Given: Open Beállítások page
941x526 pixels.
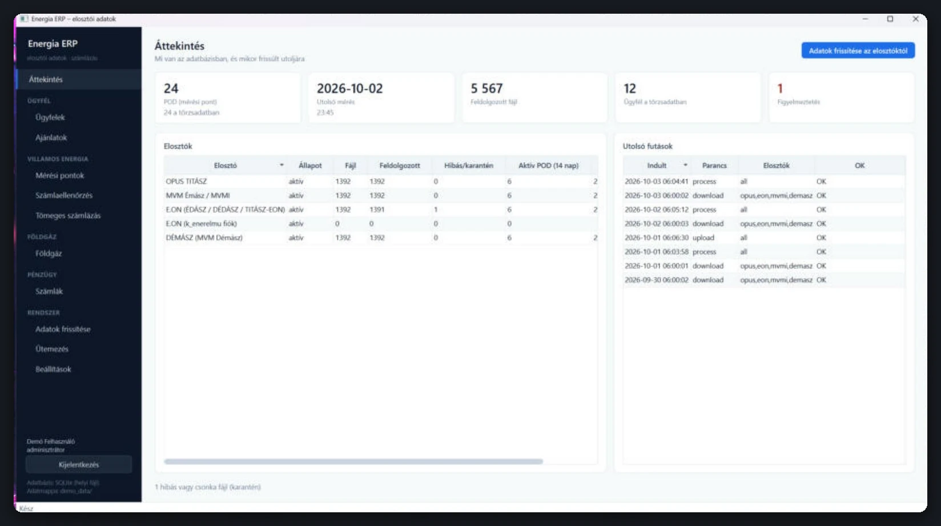Looking at the screenshot, I should point(79,369).
